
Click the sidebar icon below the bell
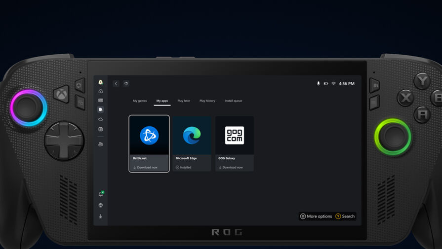coord(101,205)
